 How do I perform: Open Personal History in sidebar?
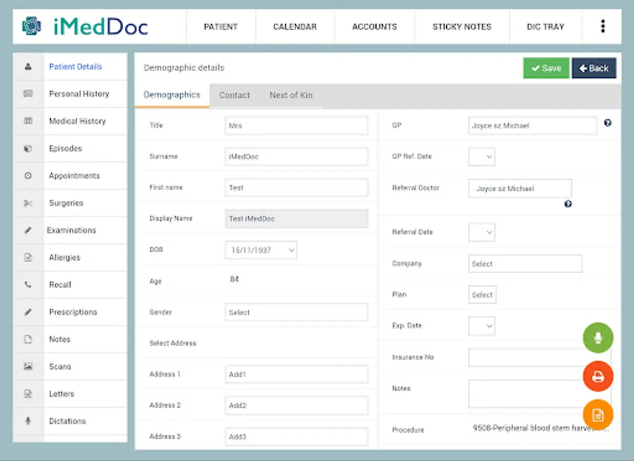point(79,94)
